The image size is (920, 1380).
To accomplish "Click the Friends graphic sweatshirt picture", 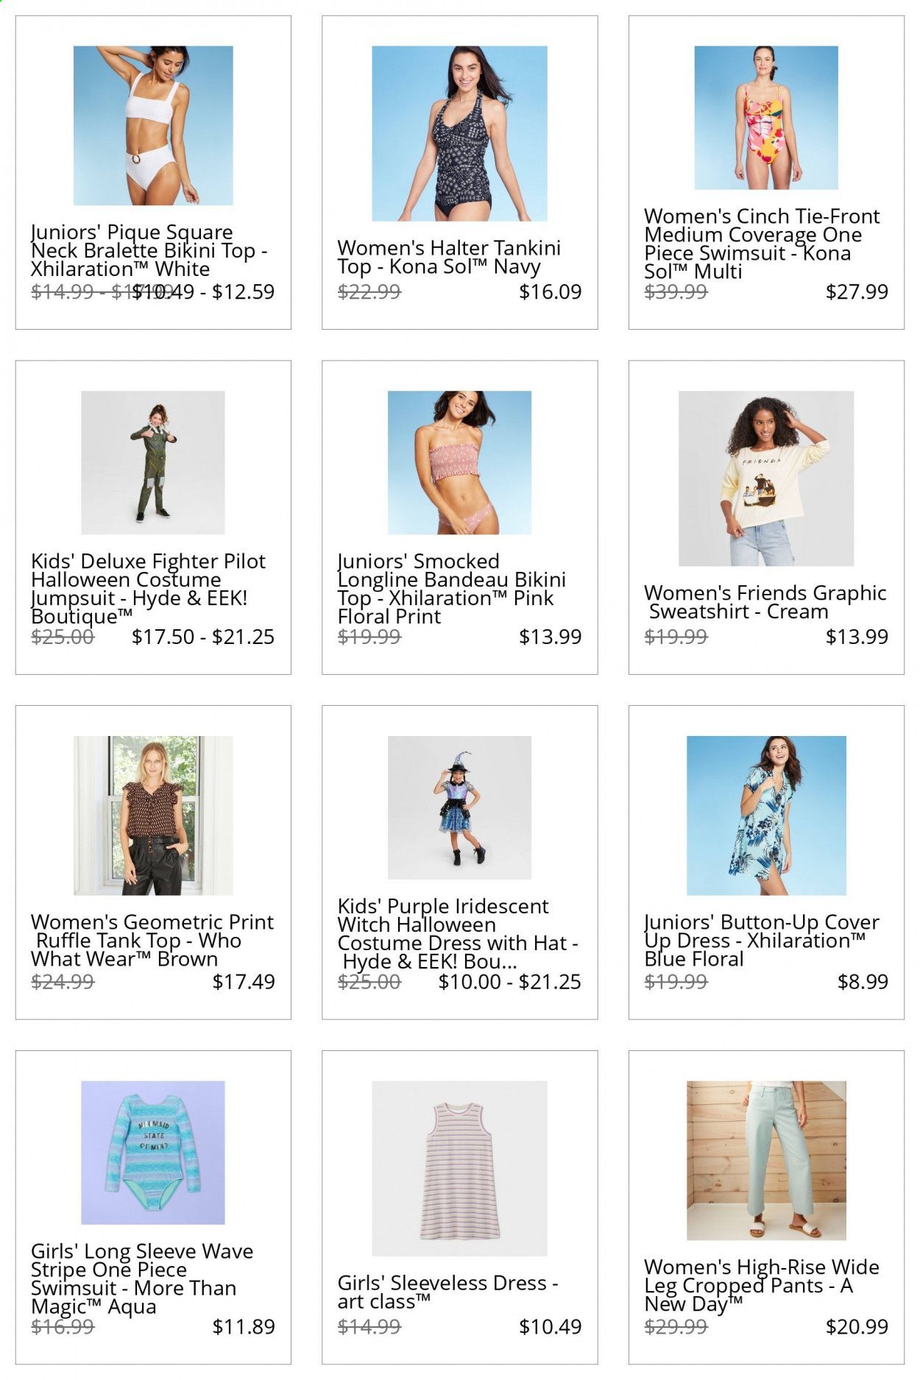I will 766,478.
